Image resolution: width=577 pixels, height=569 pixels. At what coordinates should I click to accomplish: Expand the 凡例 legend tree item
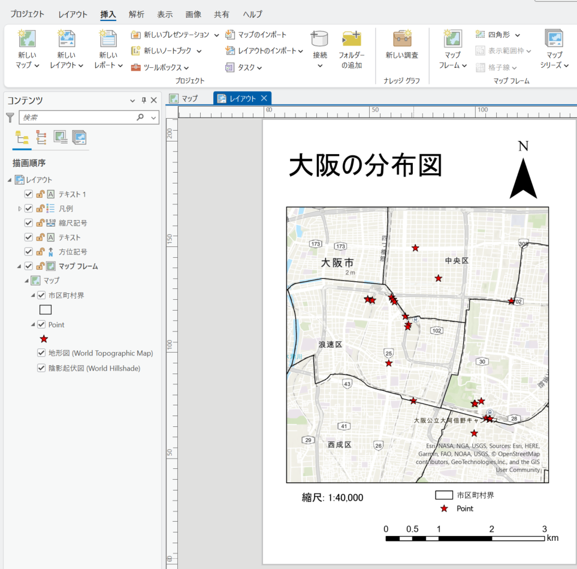click(19, 209)
